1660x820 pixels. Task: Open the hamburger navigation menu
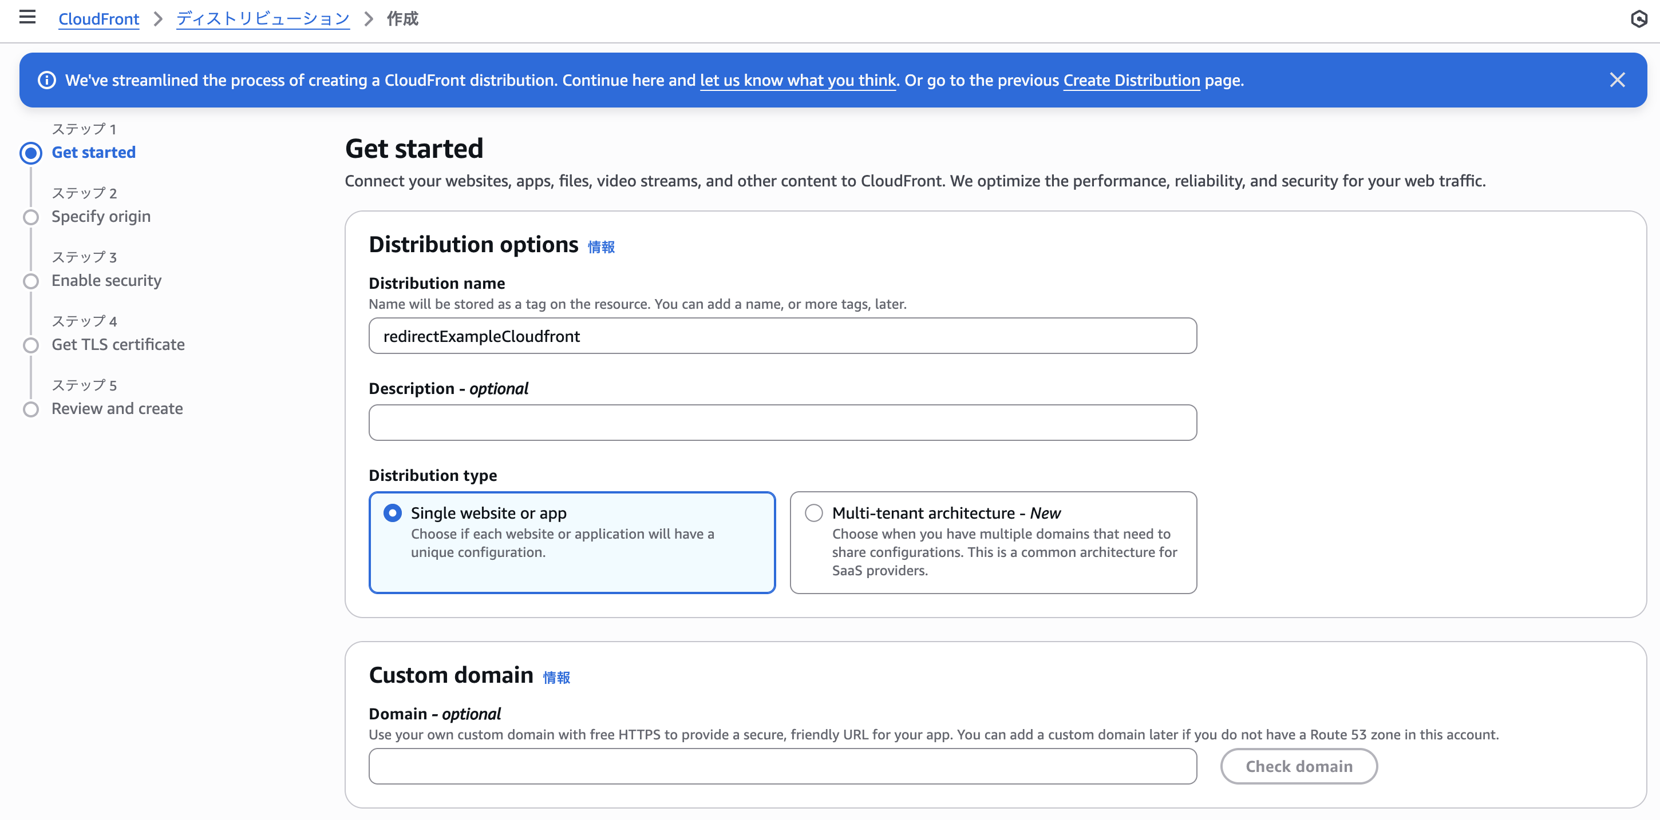(x=27, y=17)
